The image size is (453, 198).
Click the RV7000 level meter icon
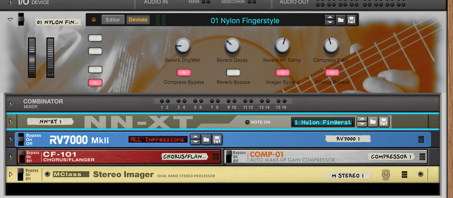point(421,139)
